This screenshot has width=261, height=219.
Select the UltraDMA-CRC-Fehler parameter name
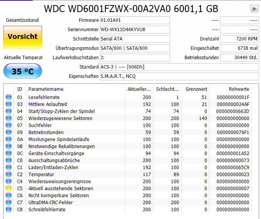(x=51, y=203)
